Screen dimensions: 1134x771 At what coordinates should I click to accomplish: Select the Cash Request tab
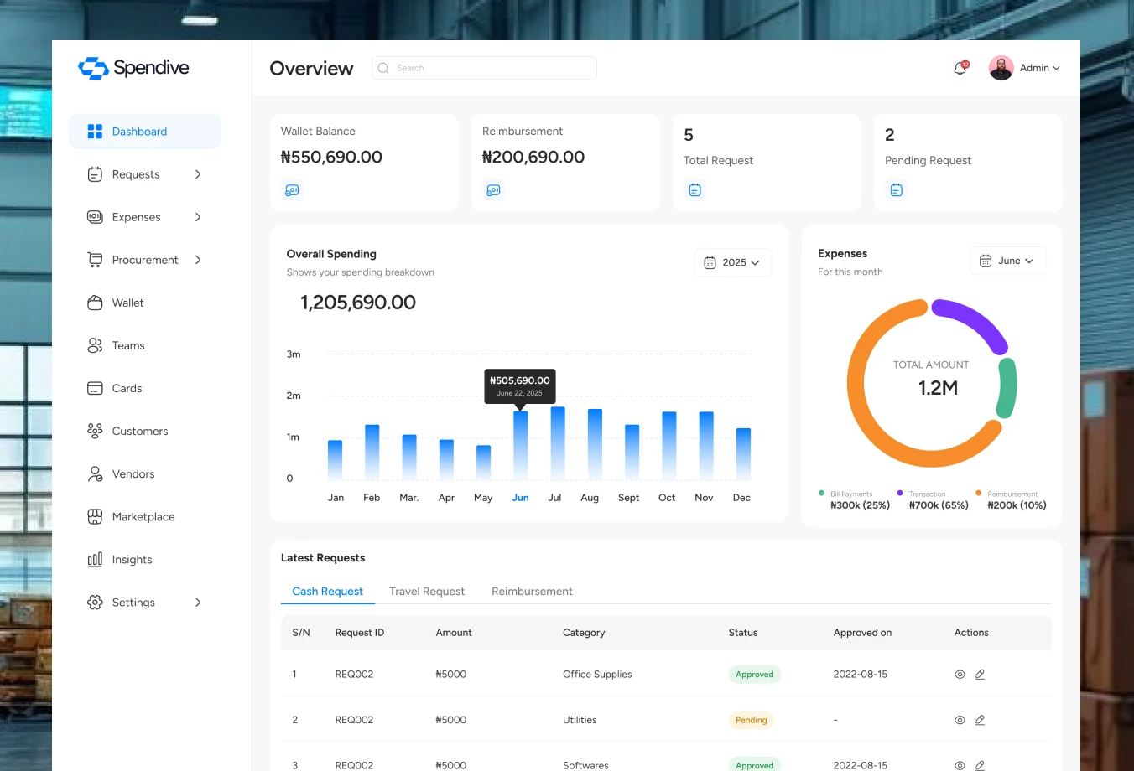click(327, 592)
